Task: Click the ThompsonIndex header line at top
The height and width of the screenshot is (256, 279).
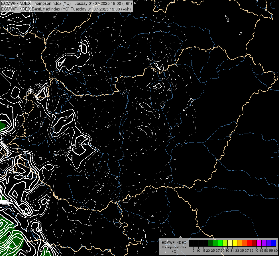Action: pos(66,3)
